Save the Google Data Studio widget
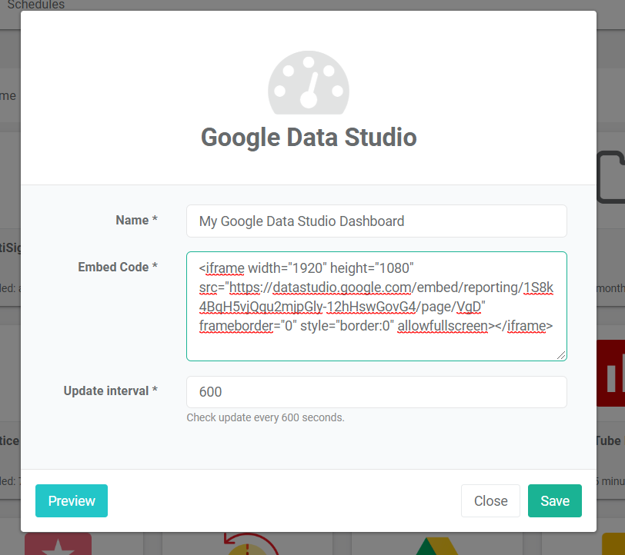This screenshot has height=555, width=625. pyautogui.click(x=554, y=500)
